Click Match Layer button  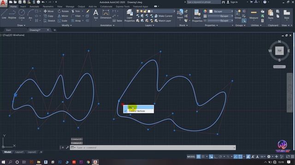click(x=163, y=21)
